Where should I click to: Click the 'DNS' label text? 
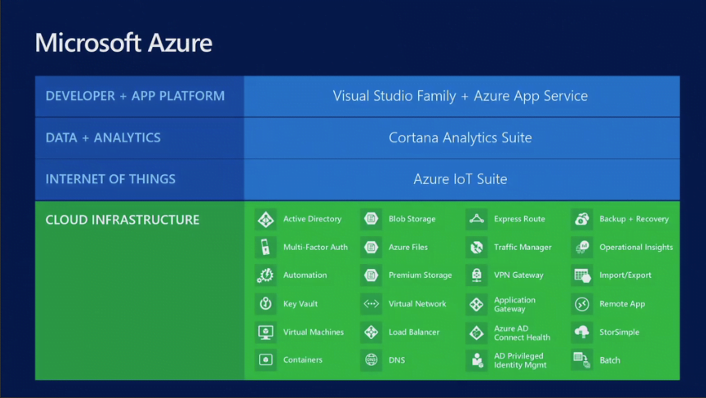397,360
